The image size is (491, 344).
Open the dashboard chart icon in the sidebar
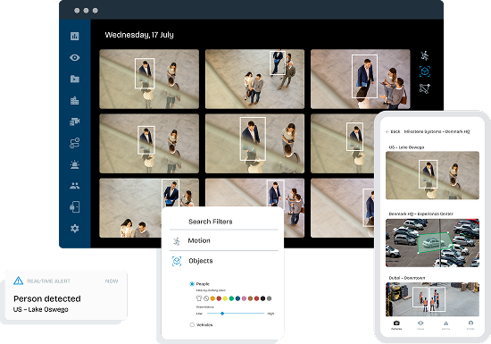tap(74, 36)
